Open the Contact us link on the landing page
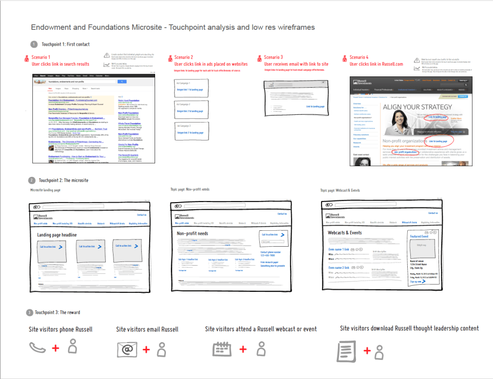The height and width of the screenshot is (379, 493). pyautogui.click(x=141, y=215)
